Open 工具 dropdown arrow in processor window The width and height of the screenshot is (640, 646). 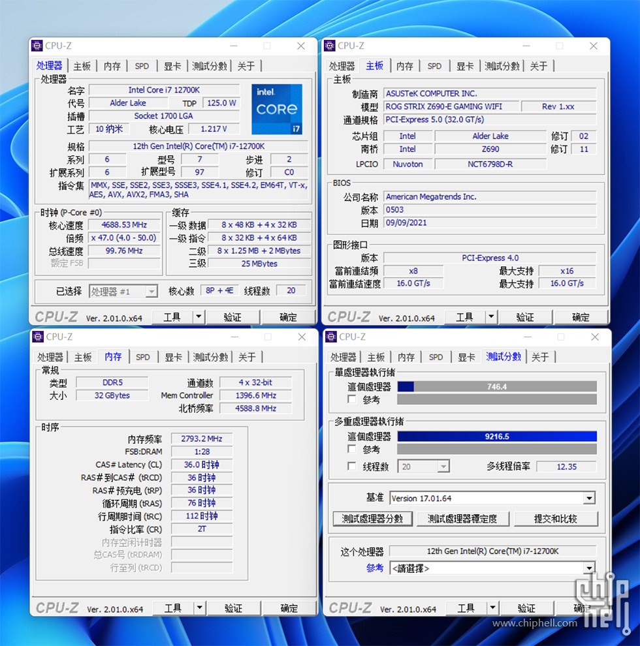[x=199, y=317]
